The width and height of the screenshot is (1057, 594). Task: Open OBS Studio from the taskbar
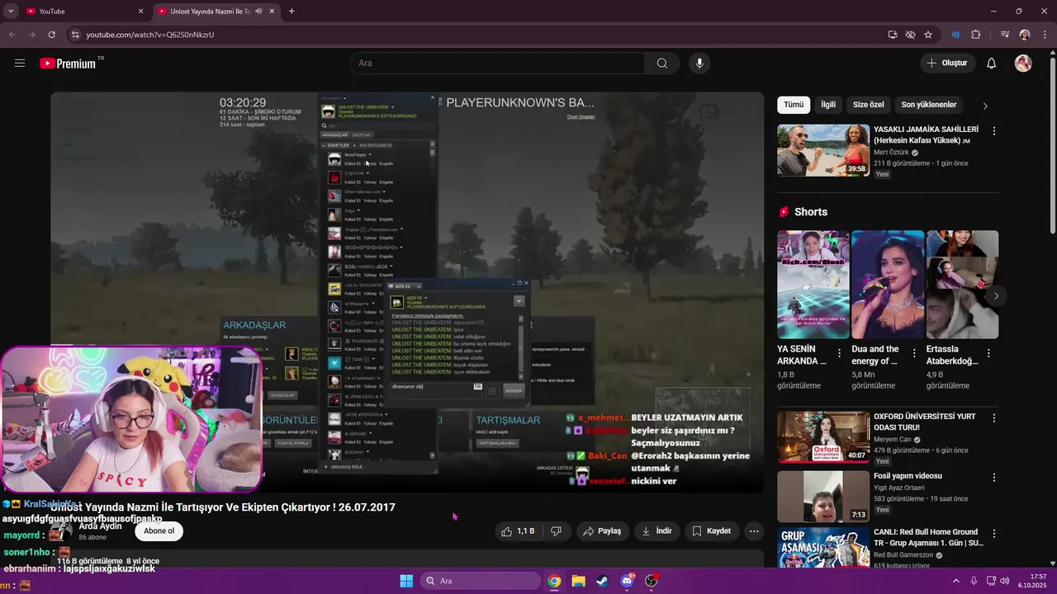[x=651, y=581]
